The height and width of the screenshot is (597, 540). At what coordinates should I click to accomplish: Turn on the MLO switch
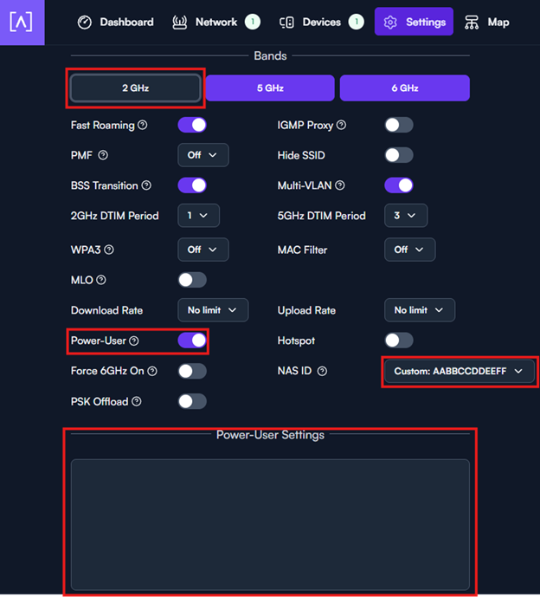[192, 280]
